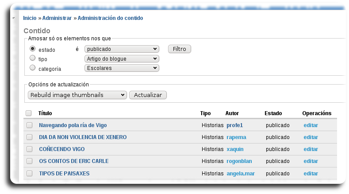Select the 'estado' radio button
This screenshot has width=349, height=194.
click(x=32, y=49)
